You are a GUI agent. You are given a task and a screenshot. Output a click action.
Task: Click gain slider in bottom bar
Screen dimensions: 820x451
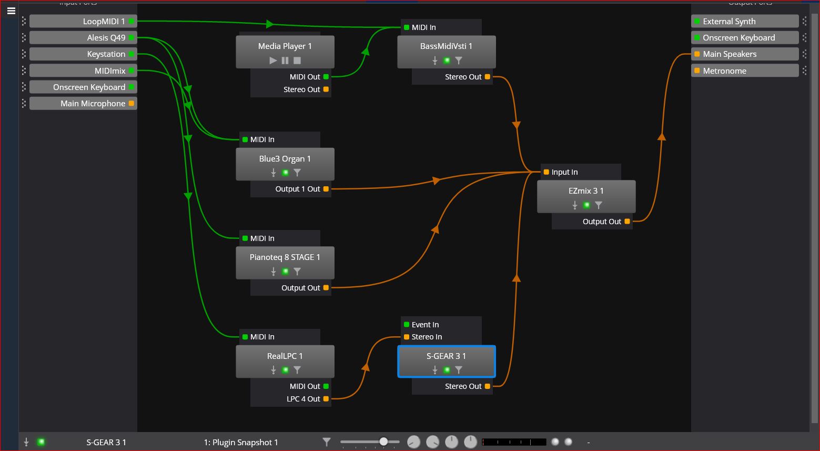(x=370, y=442)
